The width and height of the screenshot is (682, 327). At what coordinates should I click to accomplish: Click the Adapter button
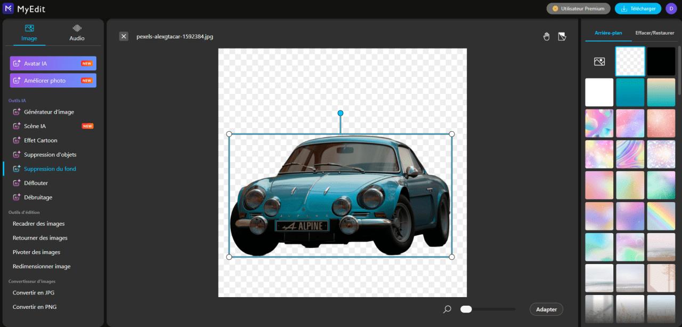(546, 309)
